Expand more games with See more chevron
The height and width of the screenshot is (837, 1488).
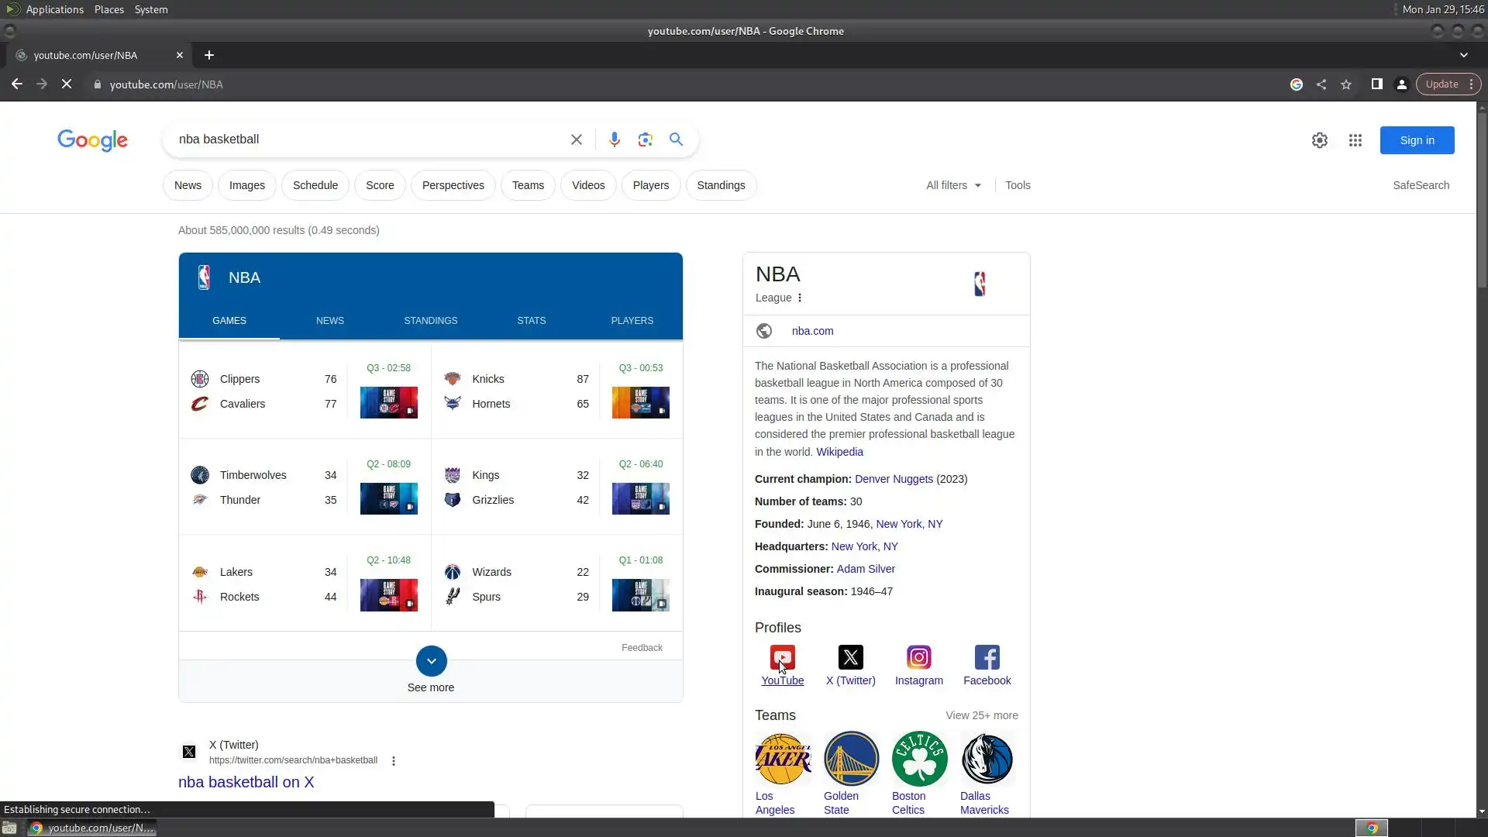431,661
